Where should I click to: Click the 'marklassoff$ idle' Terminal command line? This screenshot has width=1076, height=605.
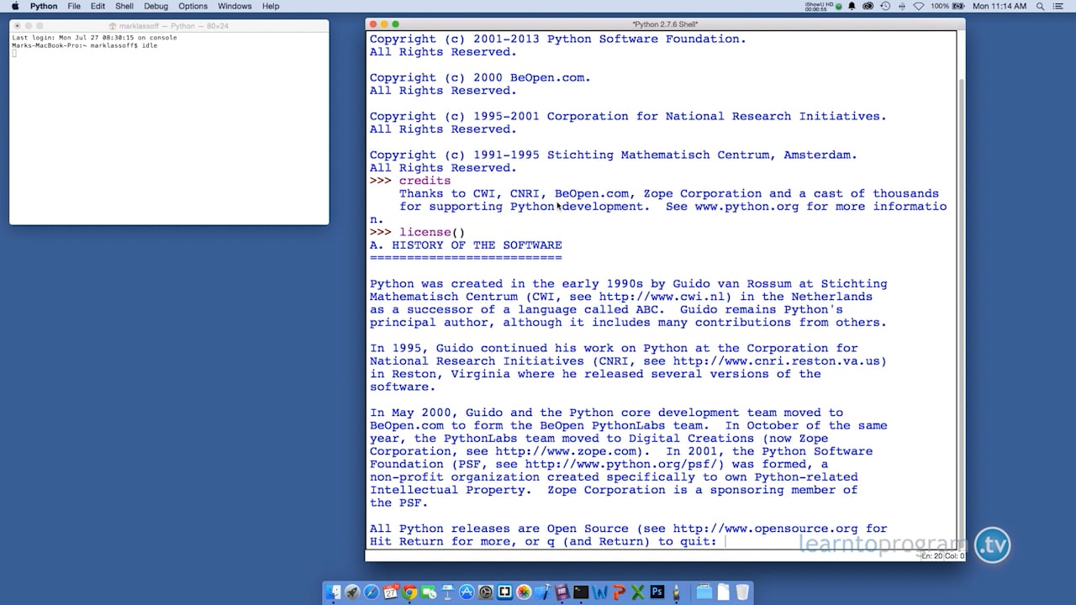[84, 45]
